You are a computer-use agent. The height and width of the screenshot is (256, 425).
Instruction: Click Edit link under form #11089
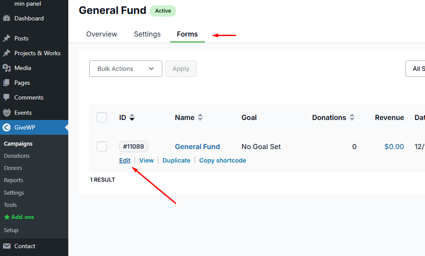(125, 160)
